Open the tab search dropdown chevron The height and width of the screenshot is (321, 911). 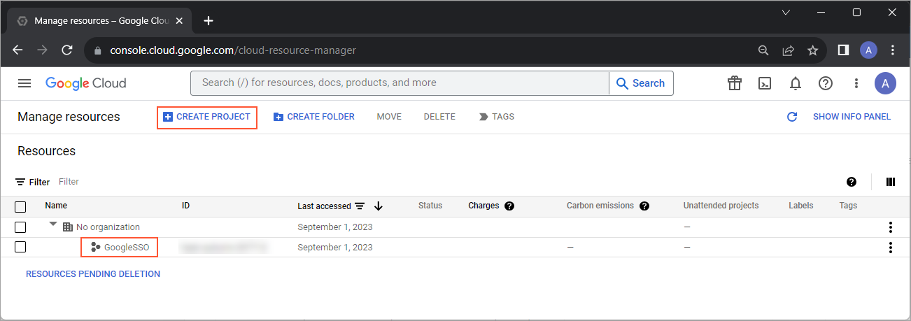pyautogui.click(x=786, y=13)
